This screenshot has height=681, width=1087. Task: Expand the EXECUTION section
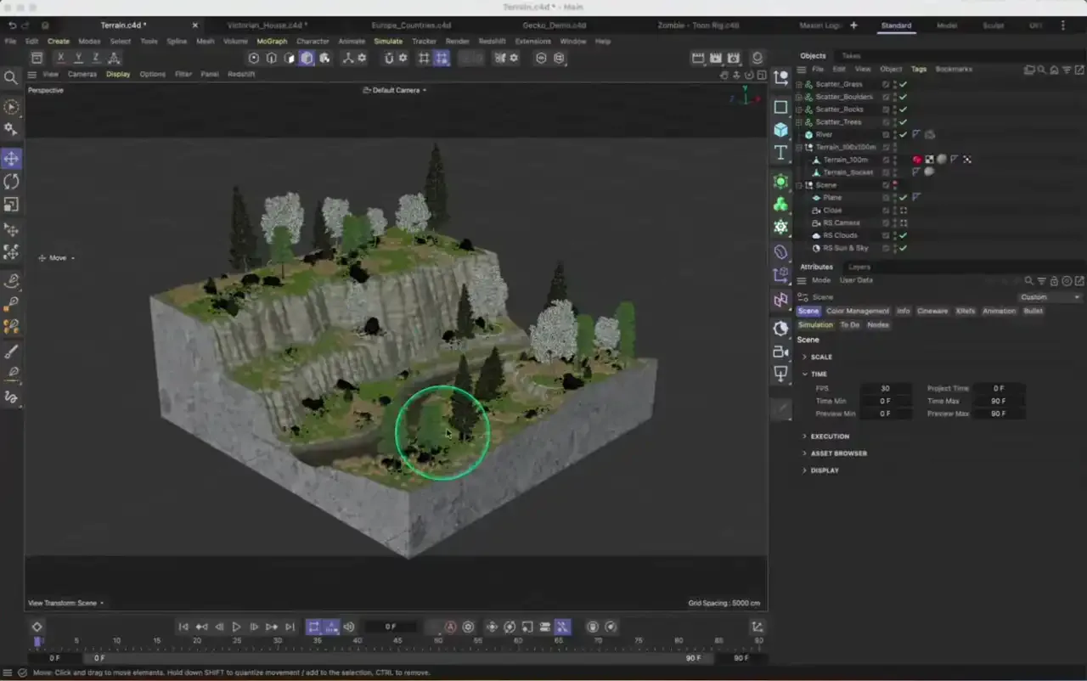point(825,436)
